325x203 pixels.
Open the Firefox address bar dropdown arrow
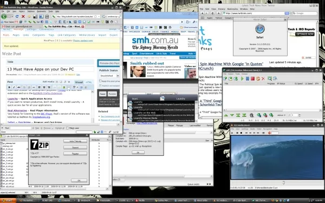(99, 16)
